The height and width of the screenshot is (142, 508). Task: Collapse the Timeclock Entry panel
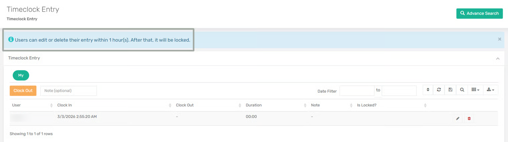coord(498,59)
